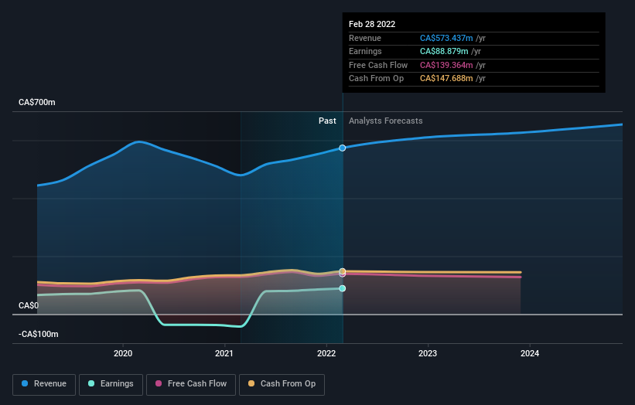Click the 2021 x-axis label
This screenshot has height=405, width=635.
224,354
